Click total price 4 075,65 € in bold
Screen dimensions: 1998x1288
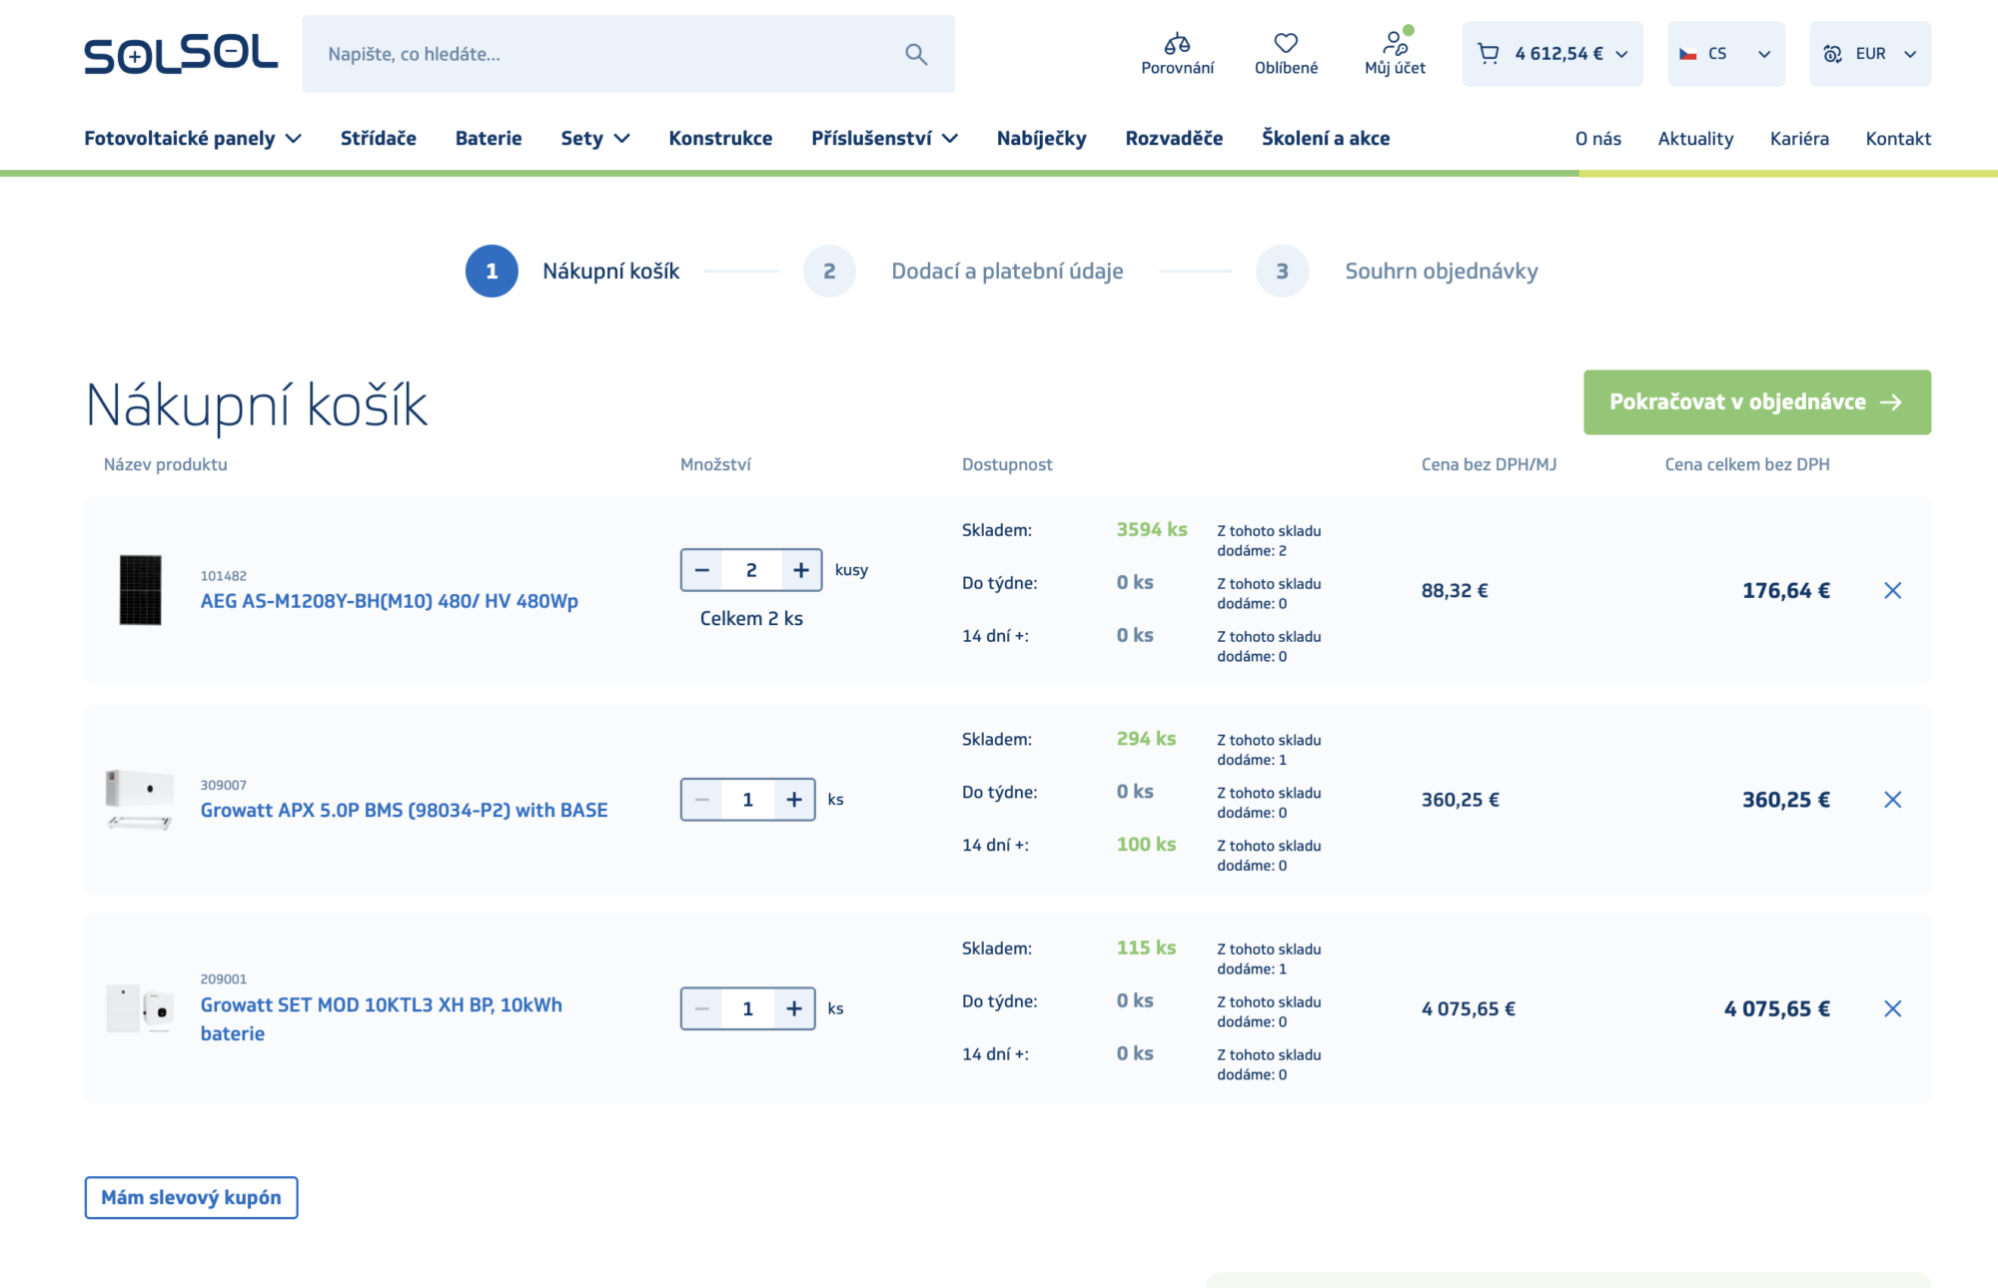pyautogui.click(x=1777, y=1008)
